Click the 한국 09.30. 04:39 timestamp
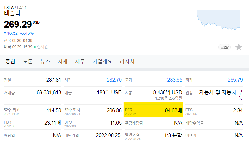249x145 pixels. coord(18,41)
